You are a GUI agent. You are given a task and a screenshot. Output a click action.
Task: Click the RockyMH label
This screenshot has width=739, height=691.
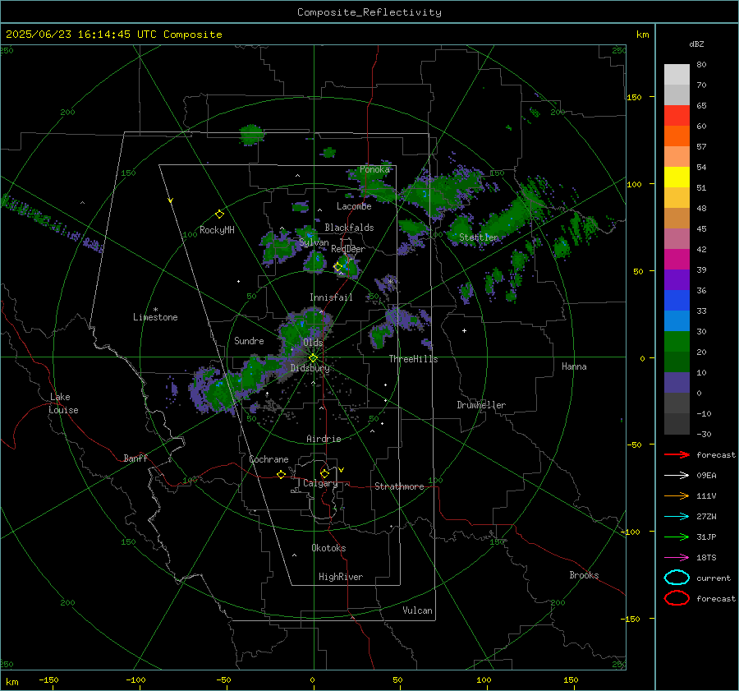click(x=217, y=231)
